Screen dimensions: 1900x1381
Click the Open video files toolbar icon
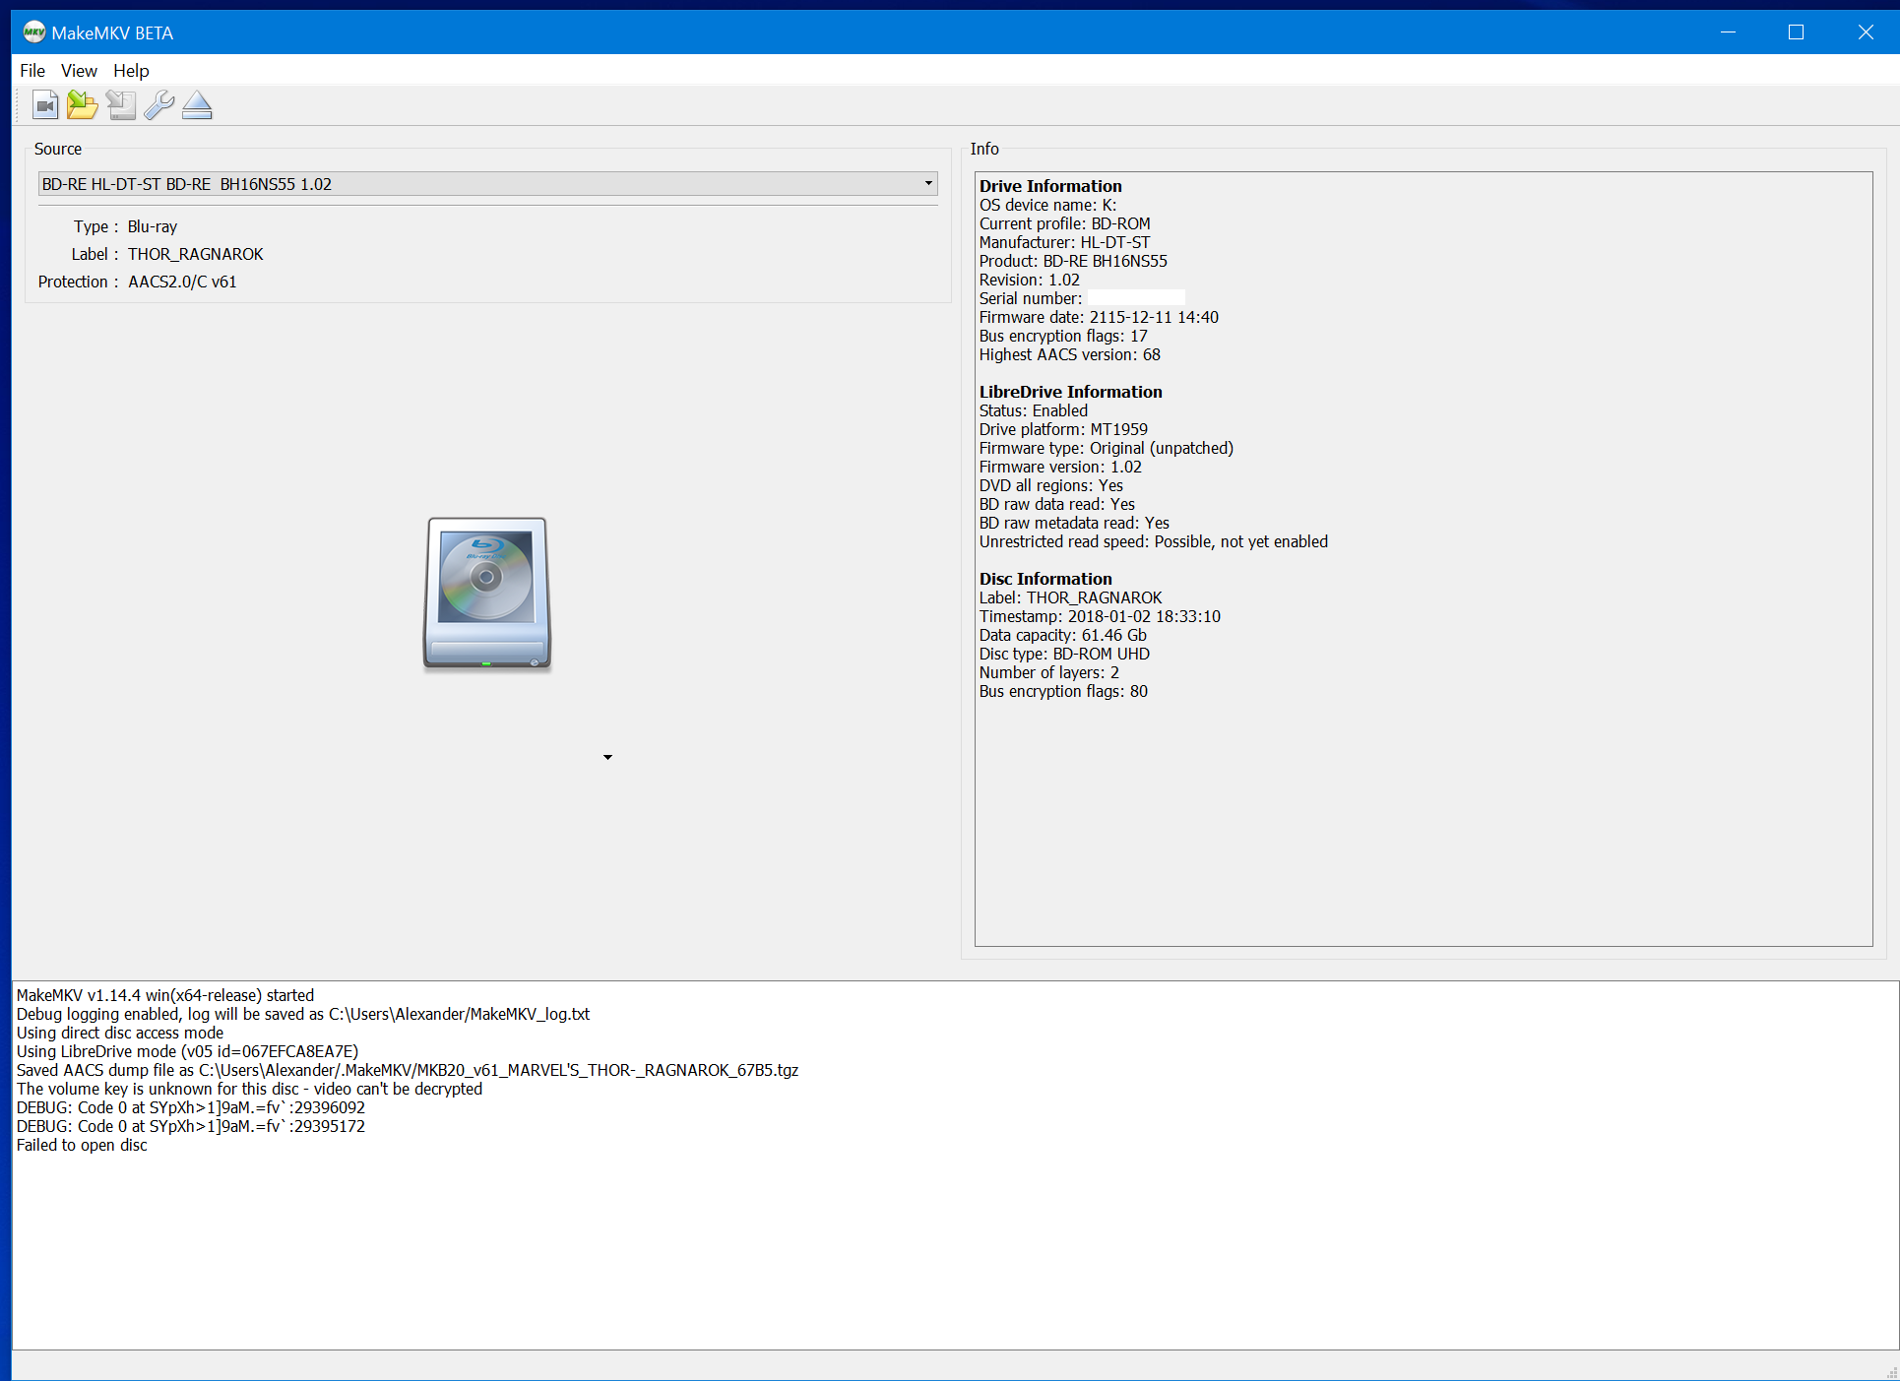point(45,105)
